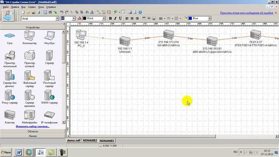
Task: Toggle underline formatting
Action: tap(120, 18)
